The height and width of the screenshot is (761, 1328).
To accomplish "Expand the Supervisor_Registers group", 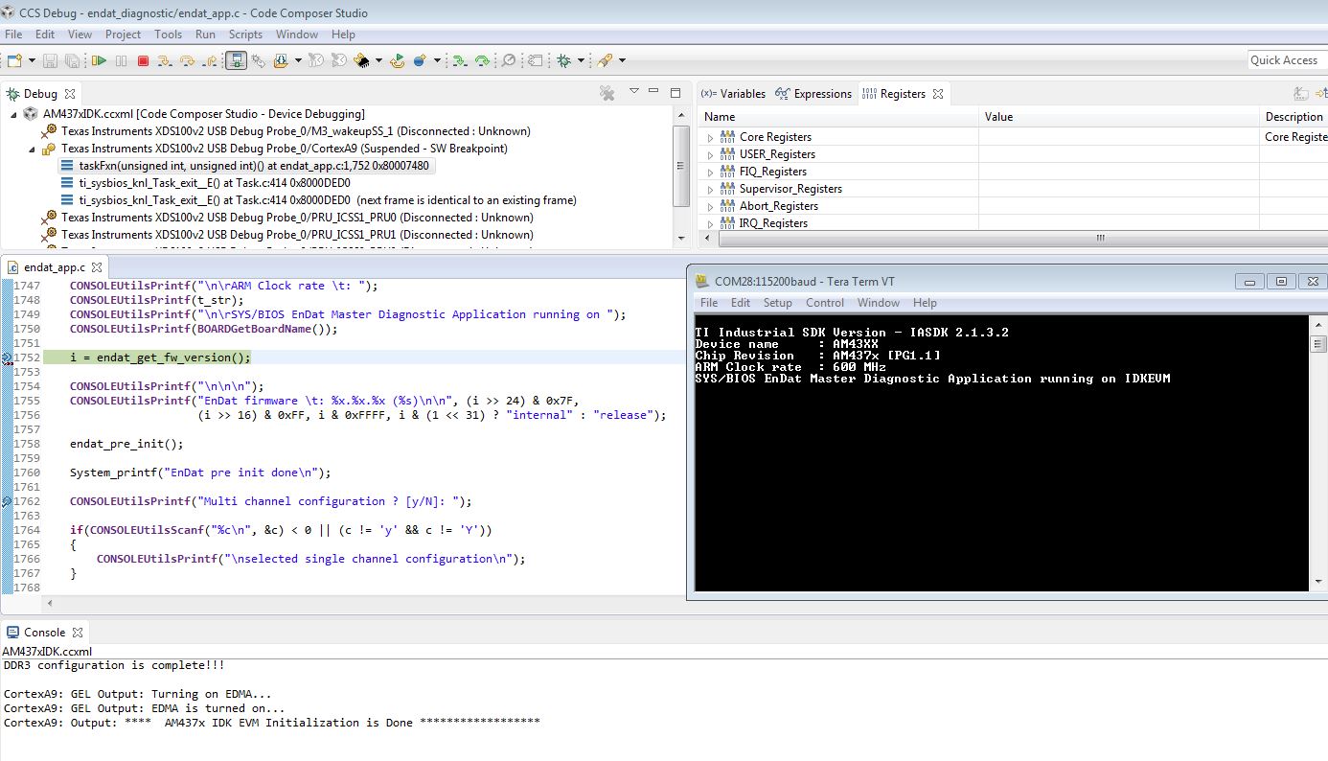I will [710, 190].
